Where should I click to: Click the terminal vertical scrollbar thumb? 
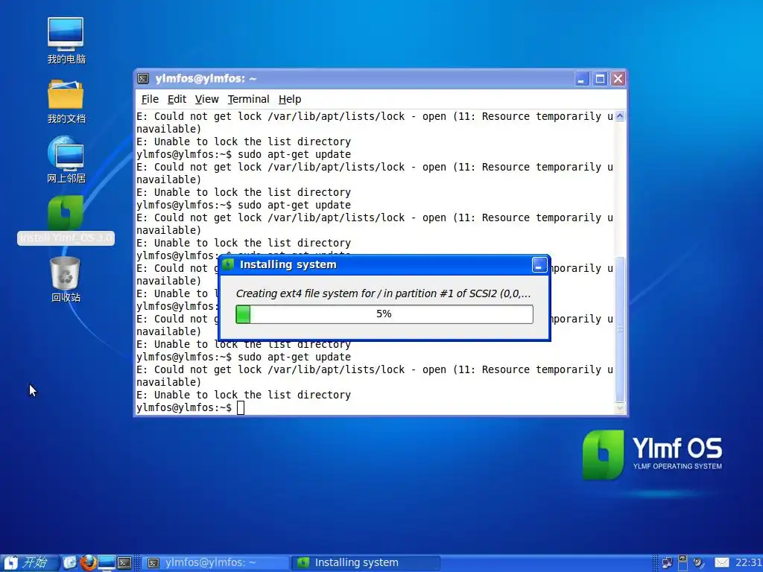[x=620, y=329]
